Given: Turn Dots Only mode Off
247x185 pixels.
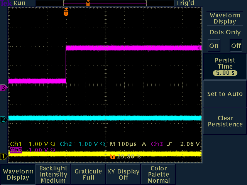Looking at the screenshot, I should [236, 45].
